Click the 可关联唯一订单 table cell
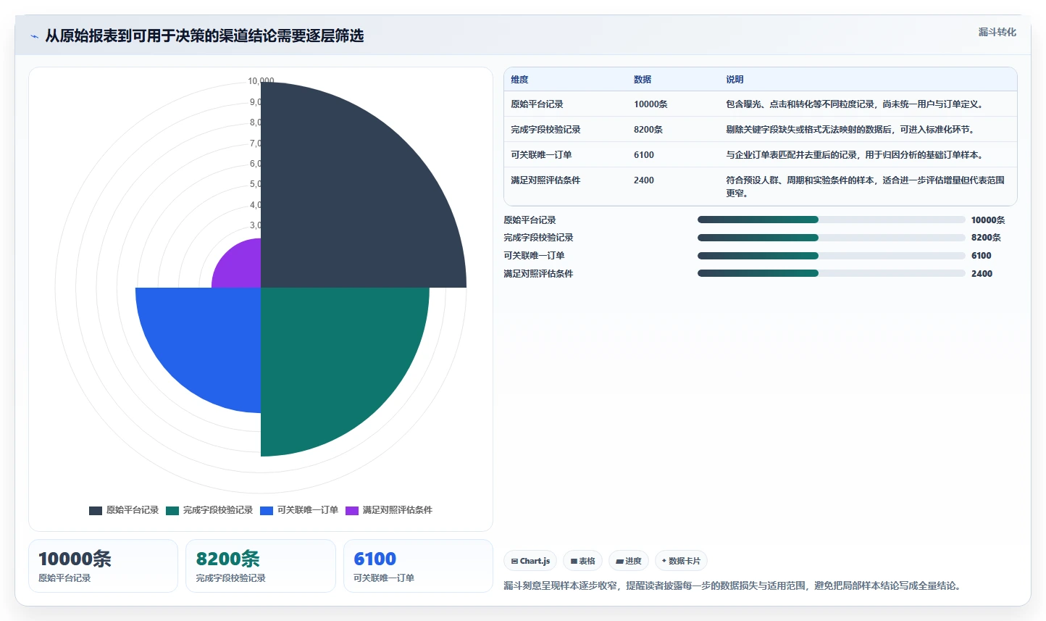1046x621 pixels. (541, 155)
